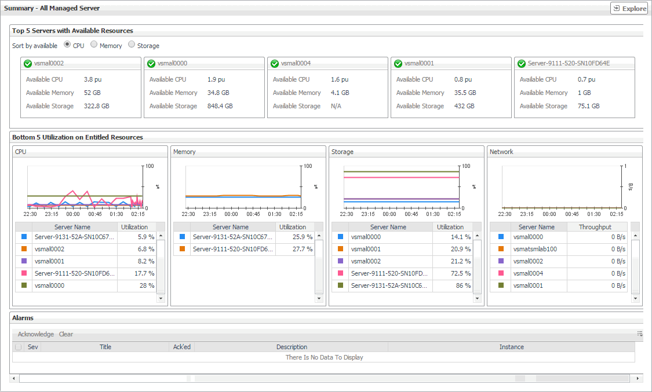Click the blue swatch for vsmal0000 in Network

(502, 237)
